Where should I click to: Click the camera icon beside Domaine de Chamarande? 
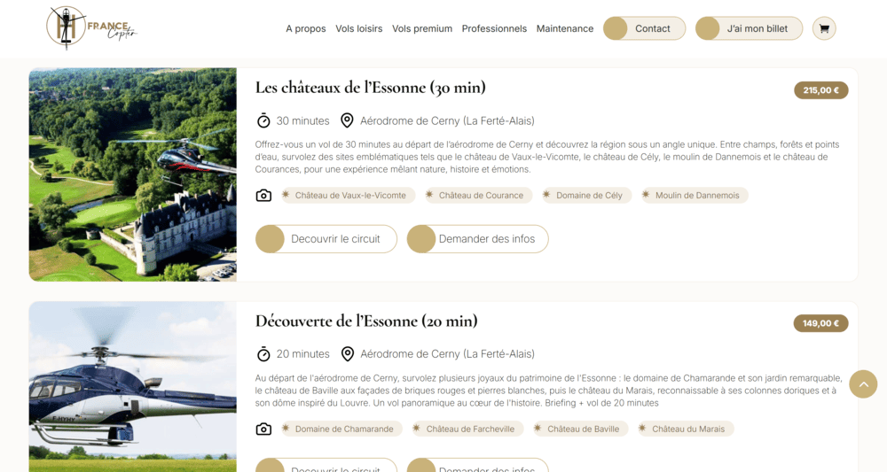[263, 429]
